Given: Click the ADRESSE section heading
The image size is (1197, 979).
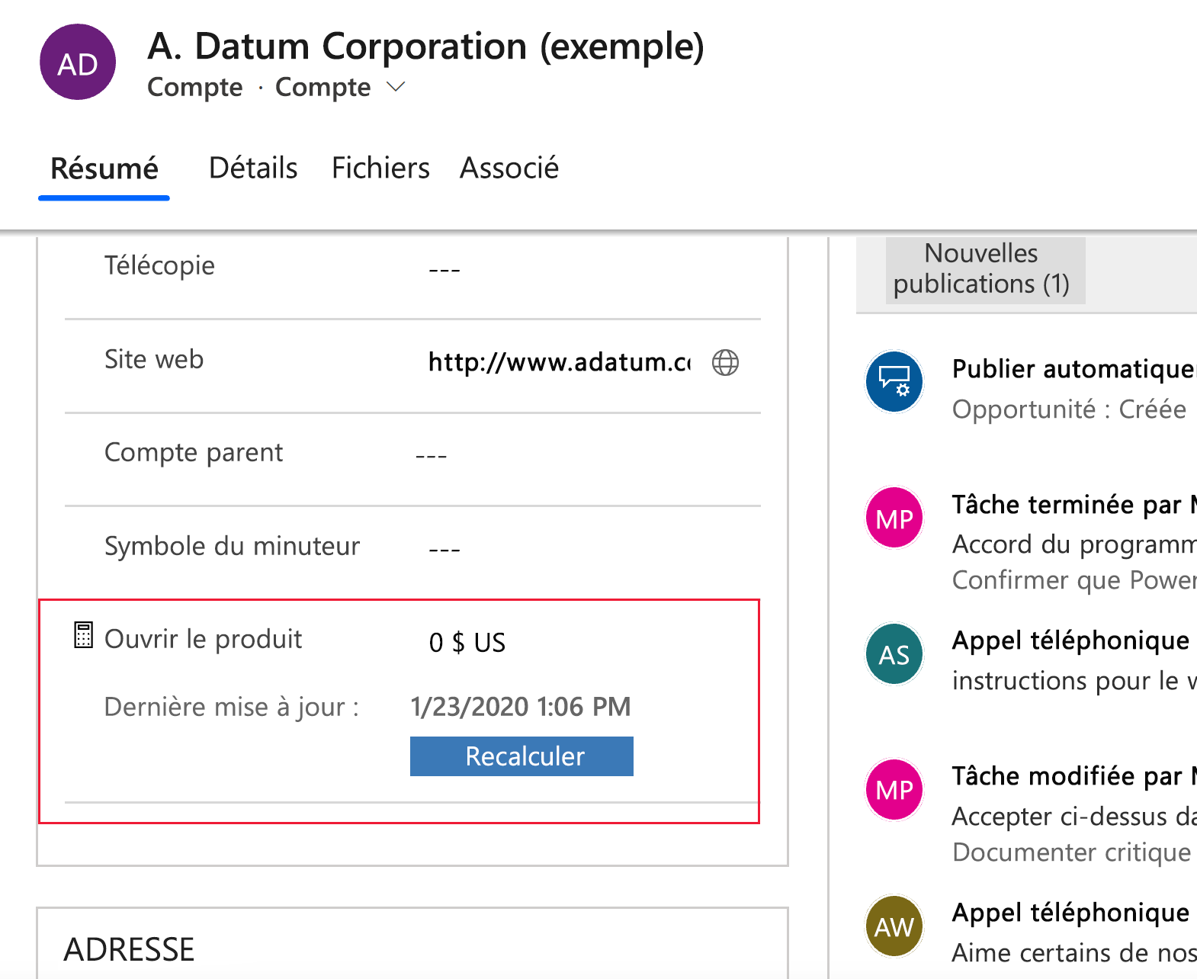Looking at the screenshot, I should click(129, 950).
